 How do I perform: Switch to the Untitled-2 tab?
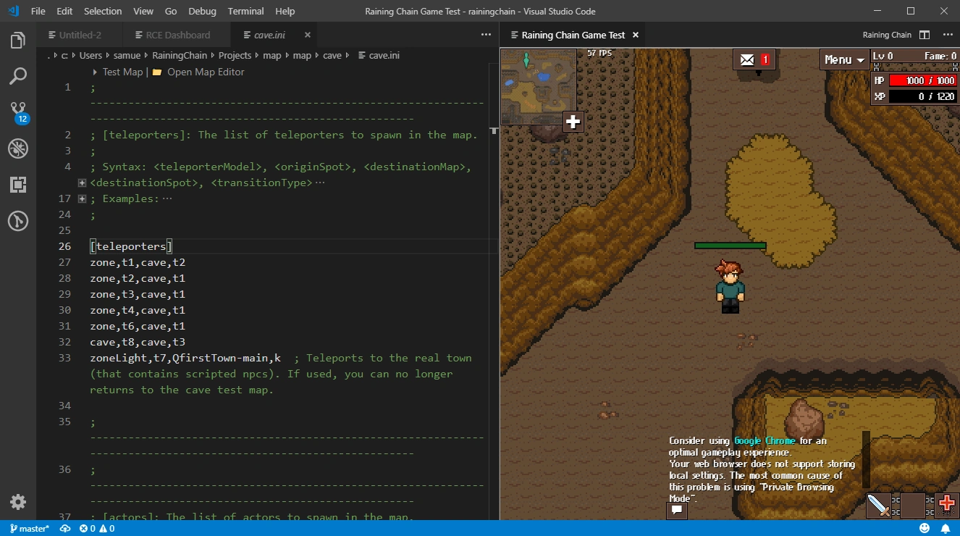pyautogui.click(x=80, y=35)
